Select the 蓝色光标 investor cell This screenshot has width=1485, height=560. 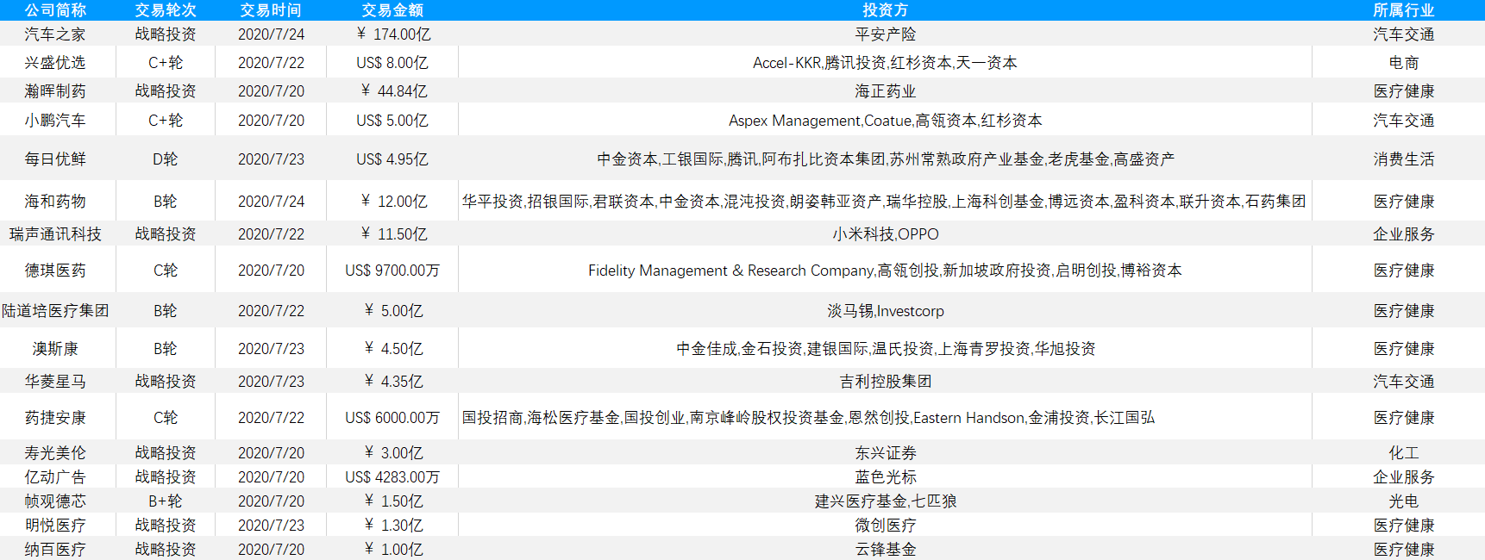886,477
